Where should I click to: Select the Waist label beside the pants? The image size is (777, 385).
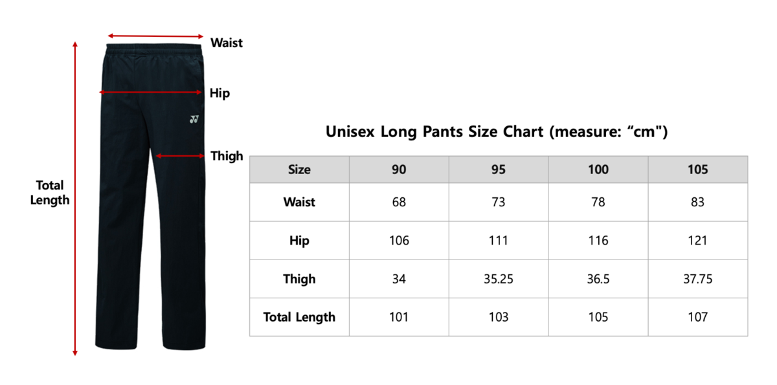227,43
